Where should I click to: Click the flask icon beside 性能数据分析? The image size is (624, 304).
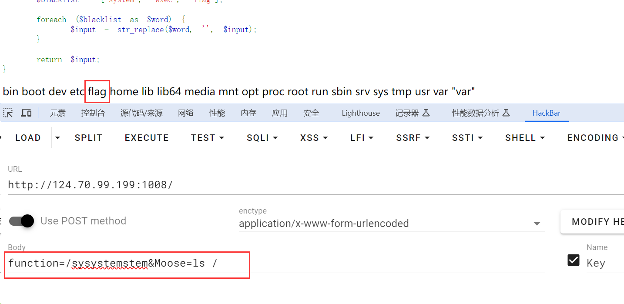pos(506,113)
